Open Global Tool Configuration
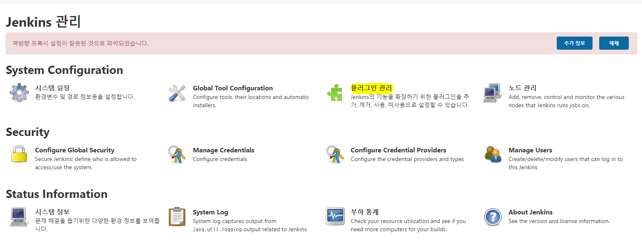Image resolution: width=642 pixels, height=246 pixels. coord(233,88)
